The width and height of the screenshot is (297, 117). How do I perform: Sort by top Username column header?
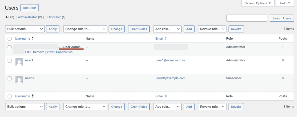(23, 39)
